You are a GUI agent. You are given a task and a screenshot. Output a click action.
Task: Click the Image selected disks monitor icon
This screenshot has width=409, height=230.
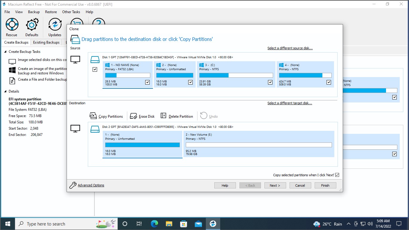click(x=12, y=62)
